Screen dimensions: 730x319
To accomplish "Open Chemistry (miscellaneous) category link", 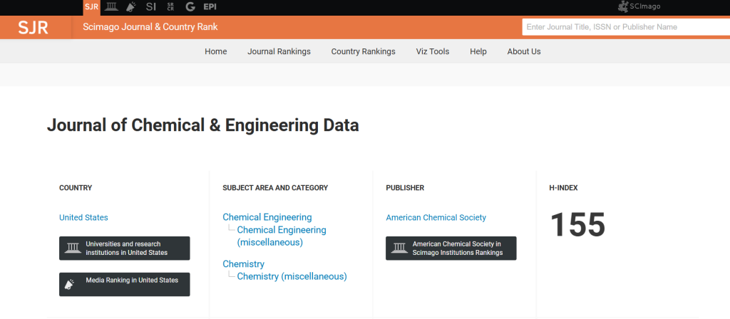I will (x=292, y=277).
